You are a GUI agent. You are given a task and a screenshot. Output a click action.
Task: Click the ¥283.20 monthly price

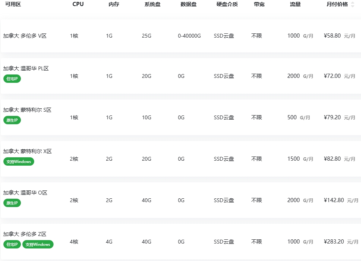pyautogui.click(x=334, y=242)
